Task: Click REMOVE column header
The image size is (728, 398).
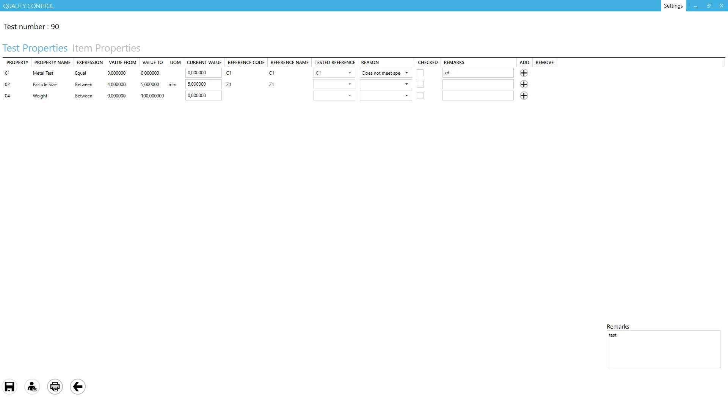Action: 544,63
